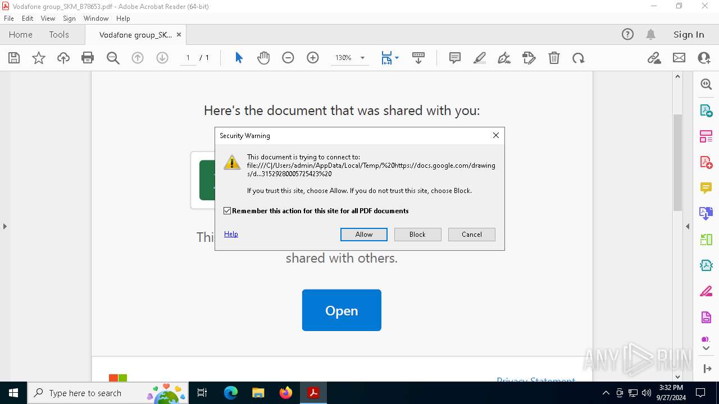Expand more tools chevron in right sidebar
Viewport: 719px width, 404px height.
tap(706, 348)
